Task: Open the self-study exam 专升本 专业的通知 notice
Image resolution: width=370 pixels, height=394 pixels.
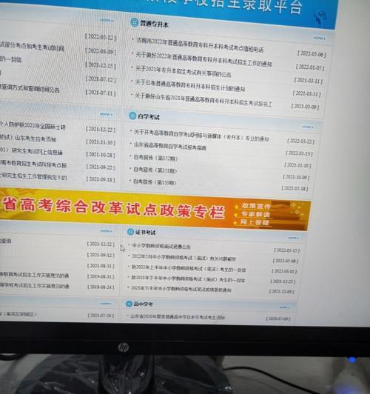Action: tap(201, 136)
